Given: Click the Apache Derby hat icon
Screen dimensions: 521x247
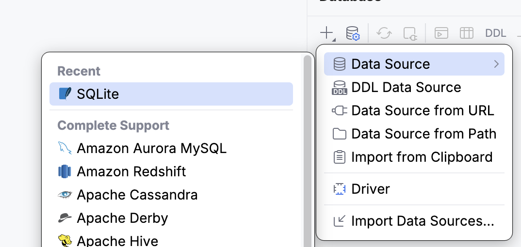Looking at the screenshot, I should pyautogui.click(x=65, y=218).
